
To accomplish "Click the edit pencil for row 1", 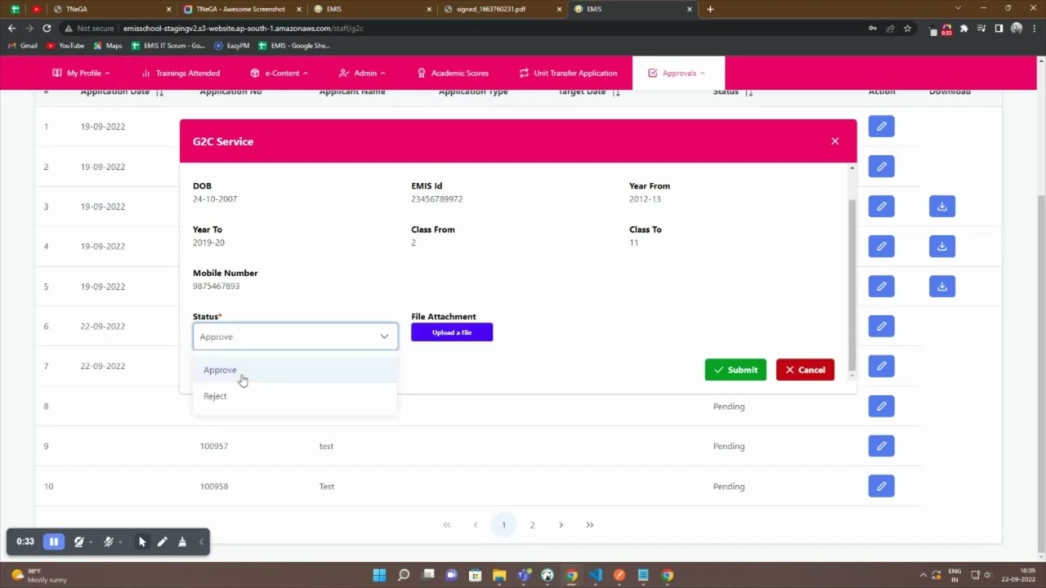I will pyautogui.click(x=881, y=127).
